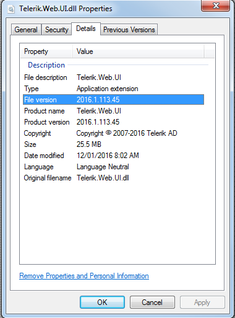Select the Product name row

pyautogui.click(x=113, y=111)
